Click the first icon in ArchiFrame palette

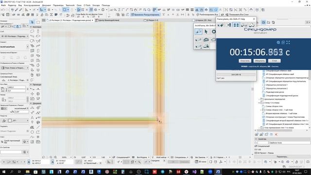[198, 32]
